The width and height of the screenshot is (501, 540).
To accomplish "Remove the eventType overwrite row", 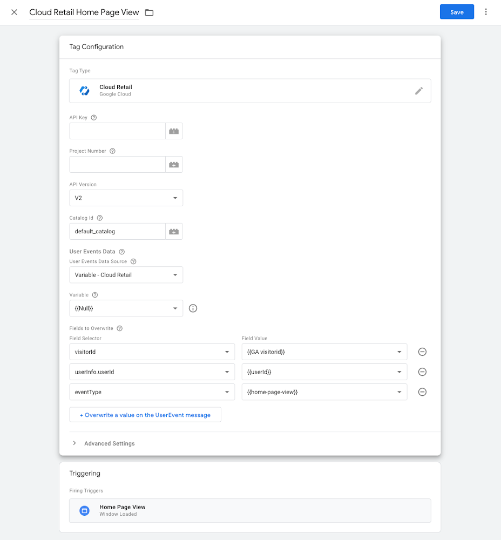I will pyautogui.click(x=422, y=392).
